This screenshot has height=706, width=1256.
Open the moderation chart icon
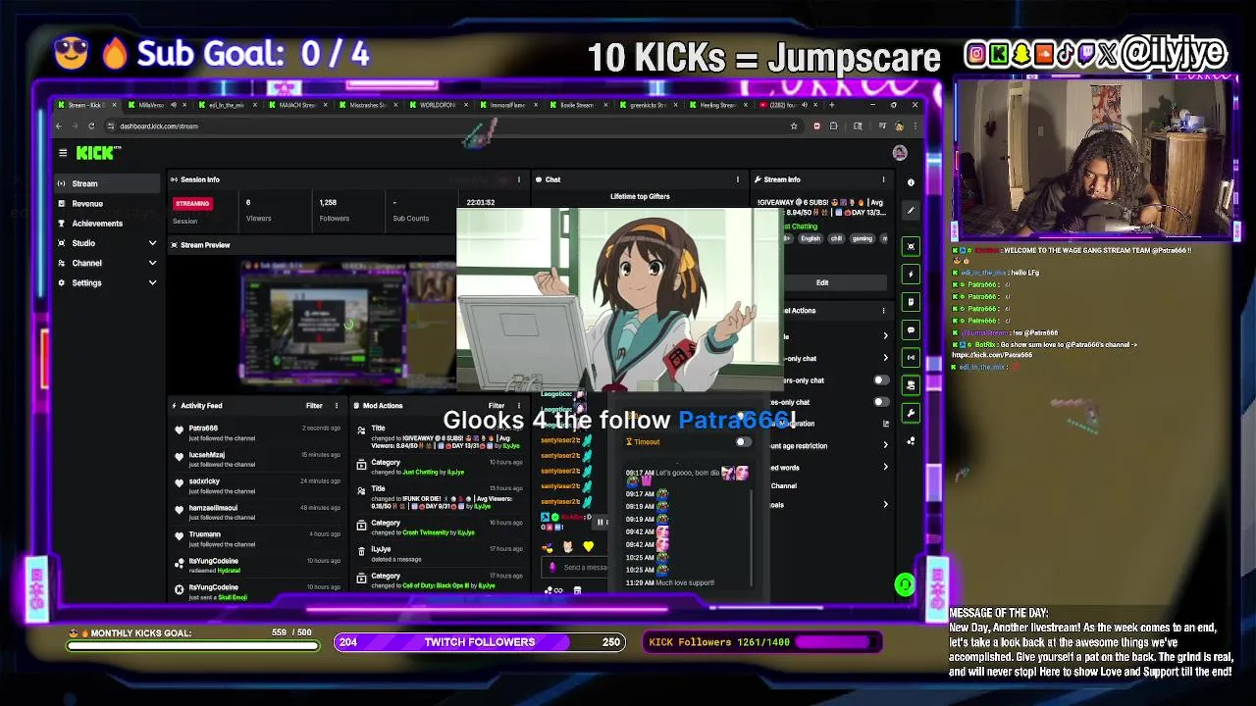pos(885,424)
